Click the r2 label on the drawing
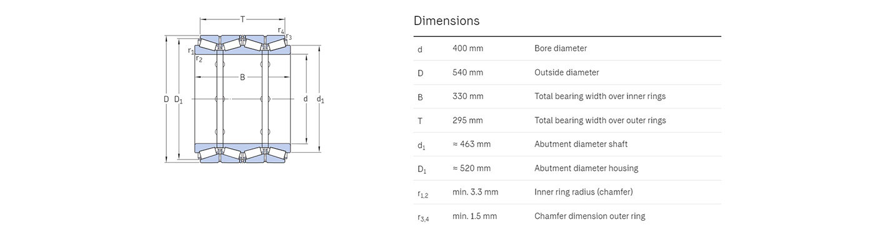 199,59
